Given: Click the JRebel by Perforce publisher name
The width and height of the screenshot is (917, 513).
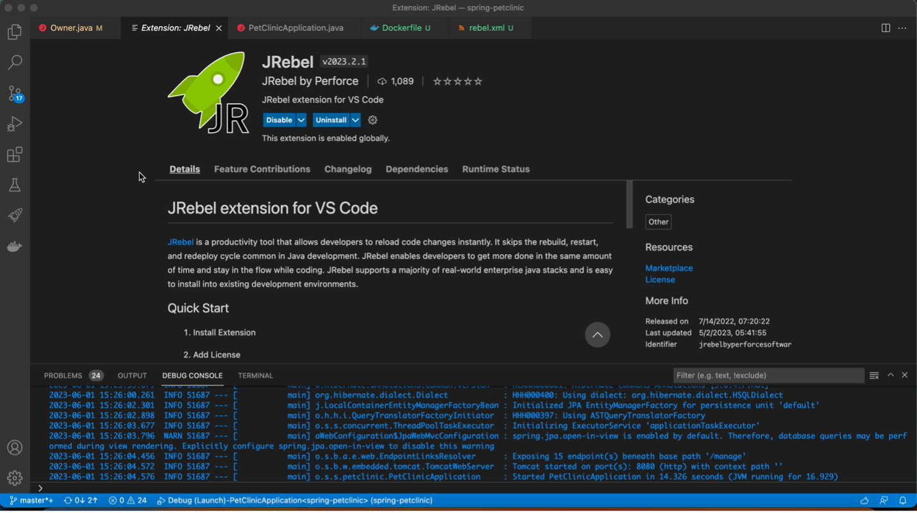Looking at the screenshot, I should (x=310, y=81).
